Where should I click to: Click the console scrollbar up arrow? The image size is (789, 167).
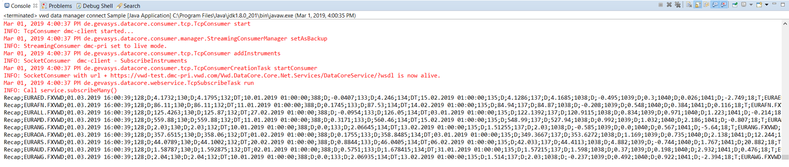(x=785, y=24)
